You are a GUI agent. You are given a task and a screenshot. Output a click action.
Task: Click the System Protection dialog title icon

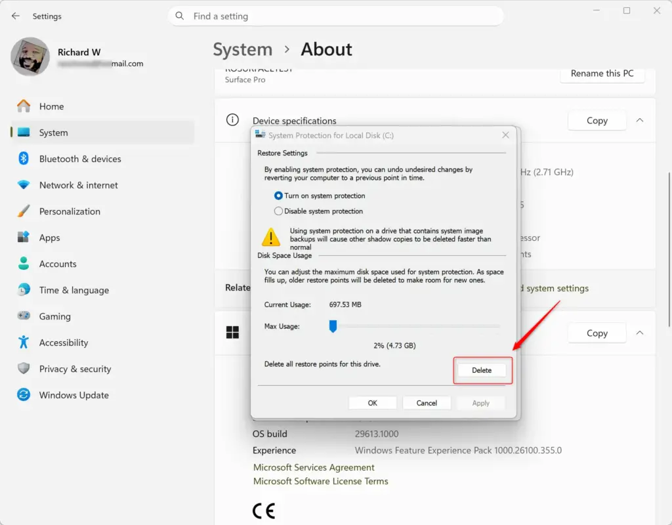(x=260, y=135)
